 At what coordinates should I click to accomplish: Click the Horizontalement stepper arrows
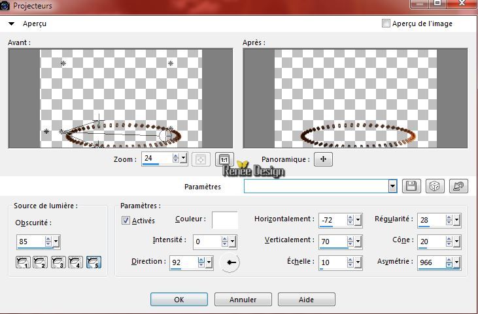pyautogui.click(x=350, y=220)
